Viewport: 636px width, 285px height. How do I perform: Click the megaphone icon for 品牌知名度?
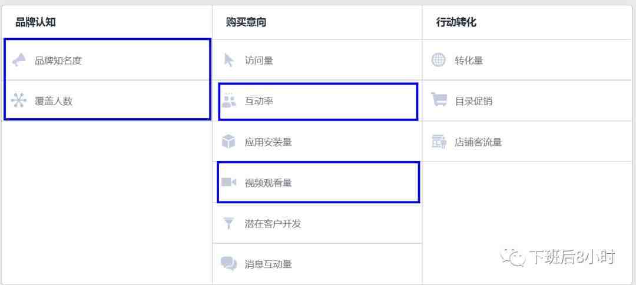(x=19, y=61)
